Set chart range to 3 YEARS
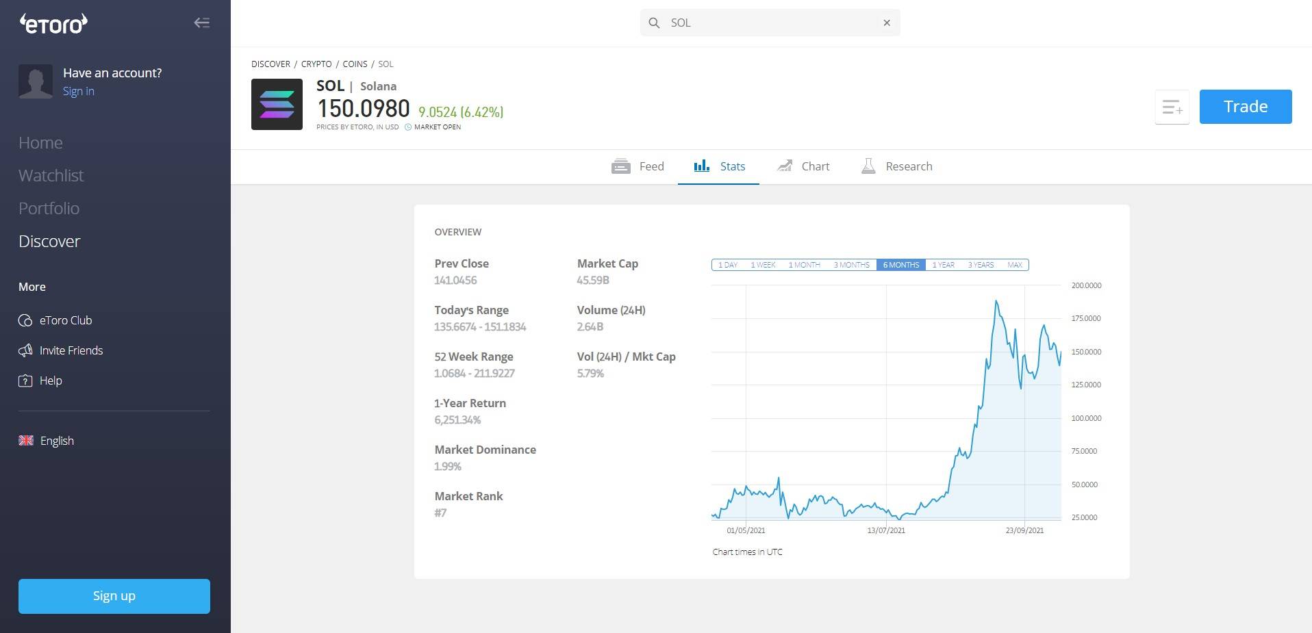The image size is (1312, 633). (x=981, y=265)
